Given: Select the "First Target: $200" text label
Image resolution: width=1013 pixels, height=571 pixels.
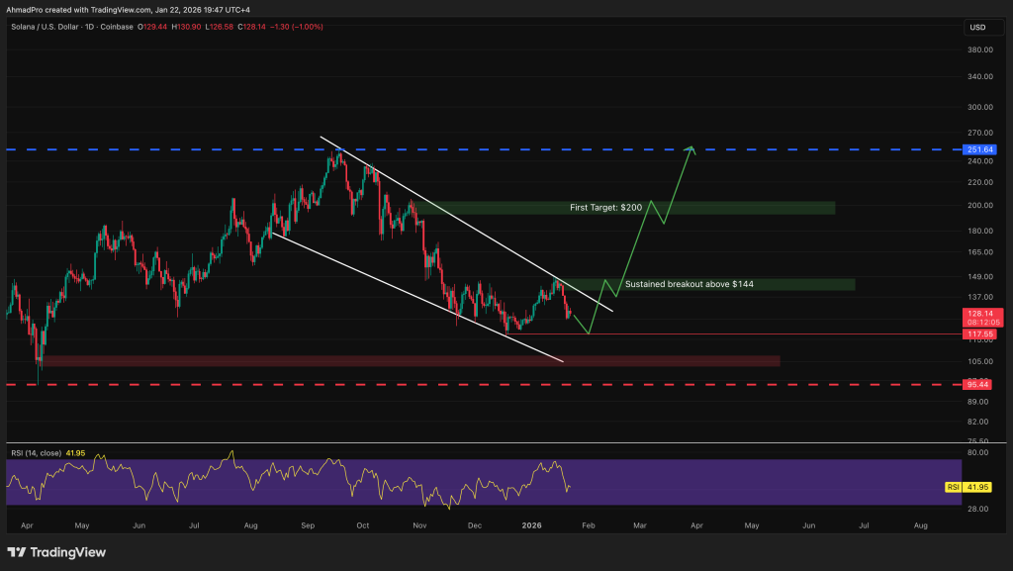Looking at the screenshot, I should pos(606,208).
